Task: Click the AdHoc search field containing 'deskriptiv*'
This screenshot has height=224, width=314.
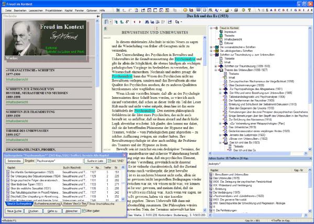Action: [x=260, y=164]
